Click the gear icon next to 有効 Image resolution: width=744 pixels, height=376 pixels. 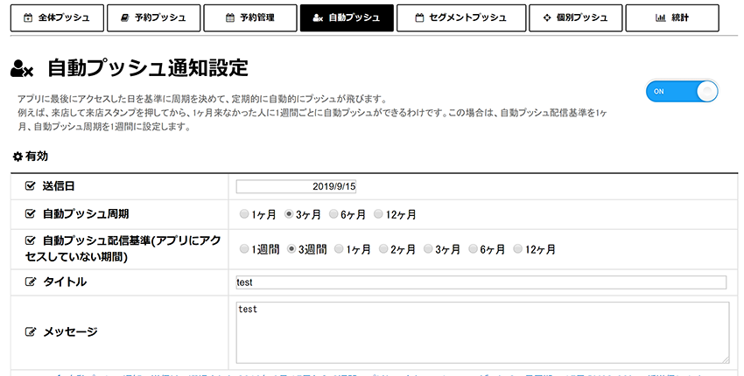point(18,157)
